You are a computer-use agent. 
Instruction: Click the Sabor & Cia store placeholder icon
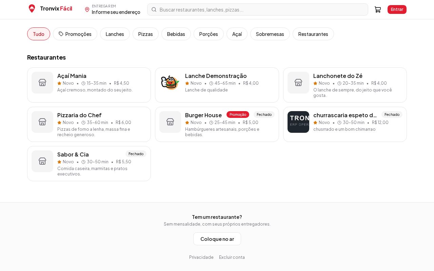(x=42, y=161)
